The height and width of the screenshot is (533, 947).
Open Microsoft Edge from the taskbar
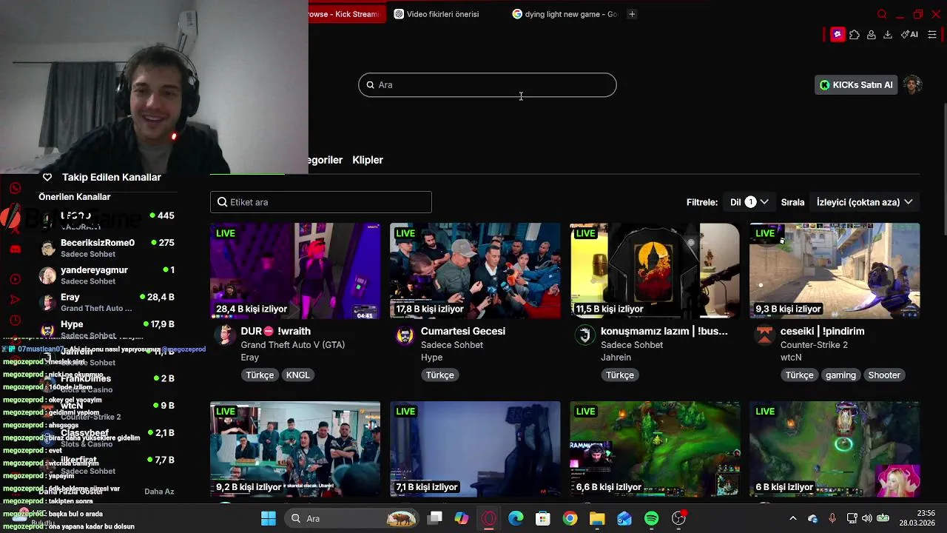pos(516,518)
